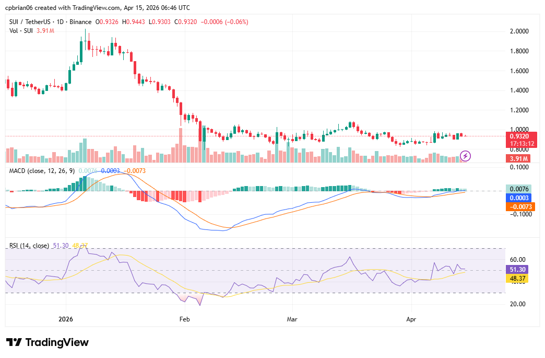Viewport: 545px width, 358px height.
Task: Select the orange signal value -0.0073
Action: click(520, 207)
